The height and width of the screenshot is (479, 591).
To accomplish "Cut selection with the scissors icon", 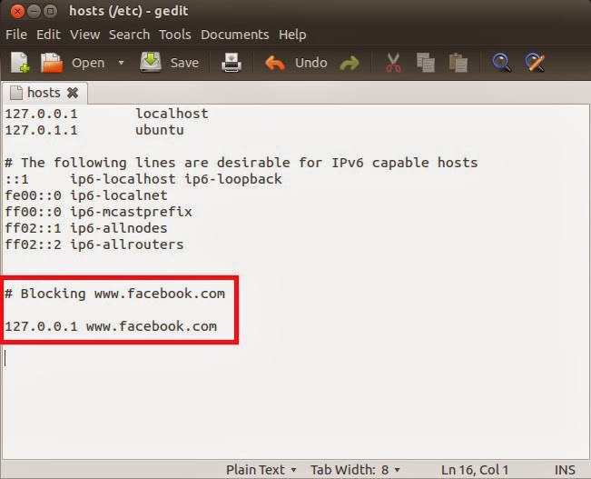I will [393, 63].
